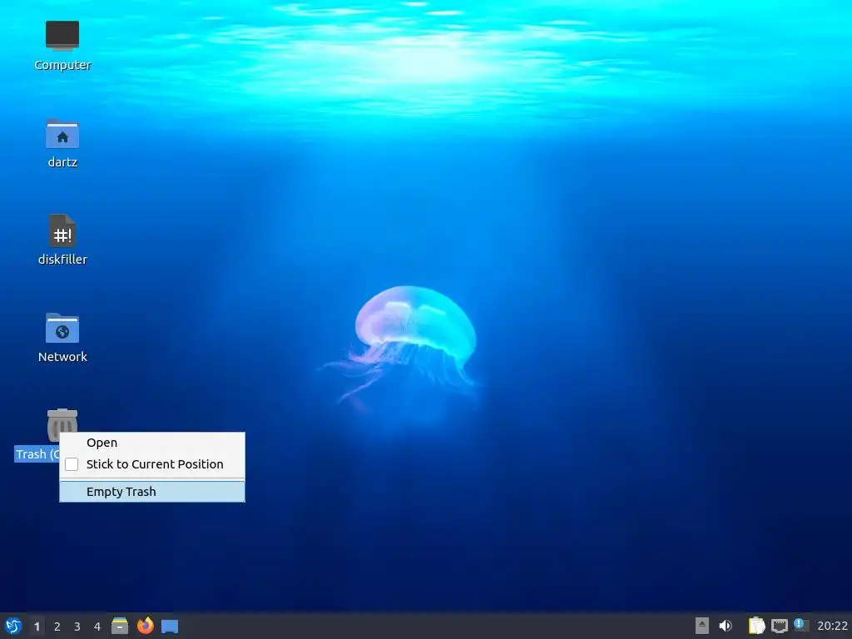
Task: Open the clipboard manager tray icon
Action: 756,626
